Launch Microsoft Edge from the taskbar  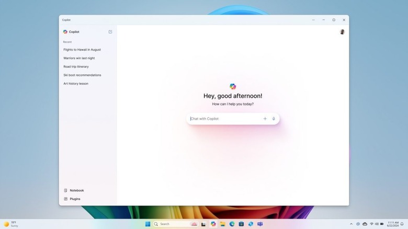(232, 224)
